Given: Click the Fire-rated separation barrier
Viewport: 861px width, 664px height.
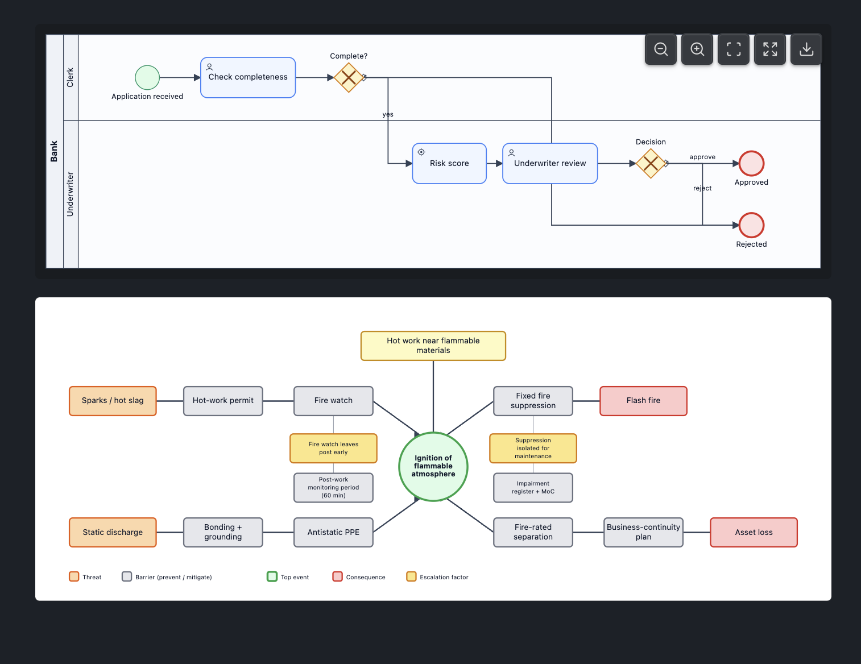Looking at the screenshot, I should pos(533,532).
